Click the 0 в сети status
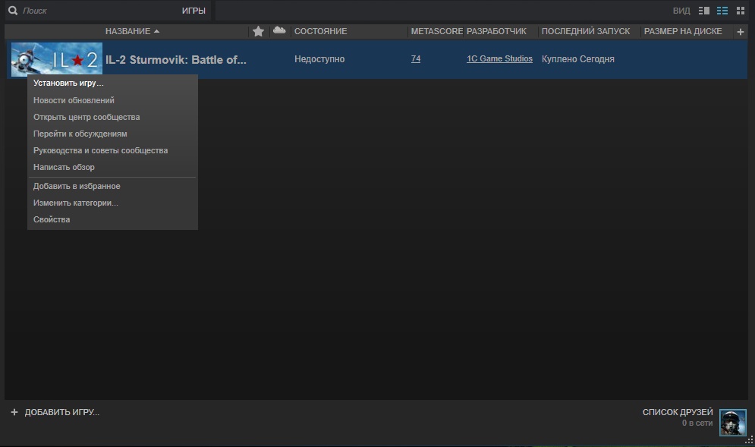The width and height of the screenshot is (755, 447). [x=697, y=423]
